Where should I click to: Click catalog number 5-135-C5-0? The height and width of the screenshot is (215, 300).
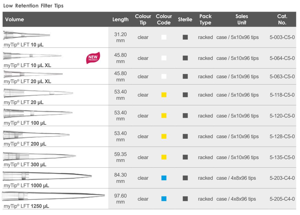[x=282, y=157]
